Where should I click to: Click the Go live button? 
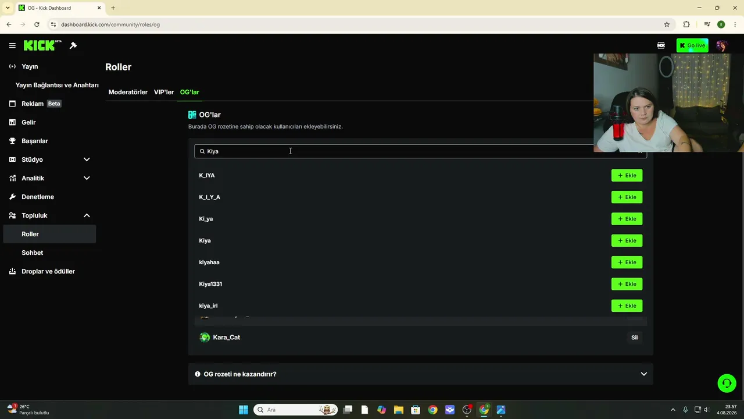click(692, 45)
